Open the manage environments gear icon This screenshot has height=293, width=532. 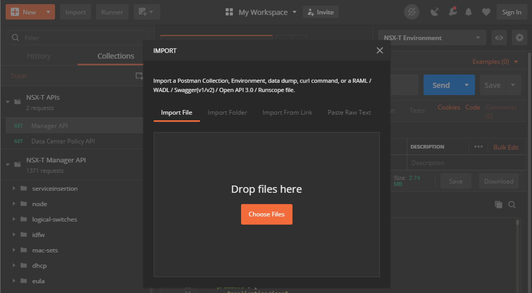coord(519,38)
